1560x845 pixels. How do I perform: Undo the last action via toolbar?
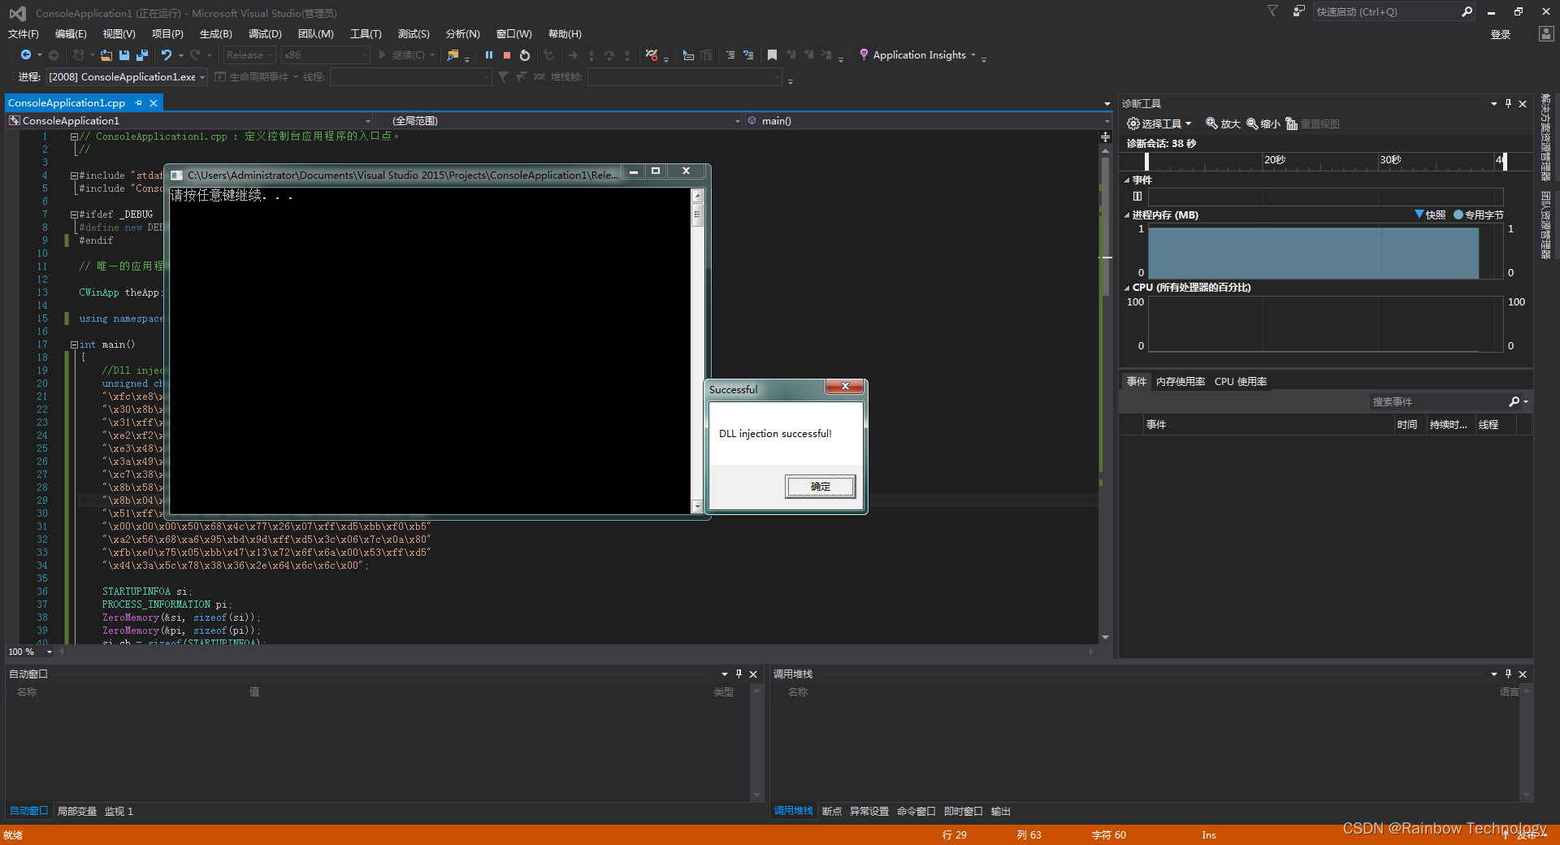point(167,55)
